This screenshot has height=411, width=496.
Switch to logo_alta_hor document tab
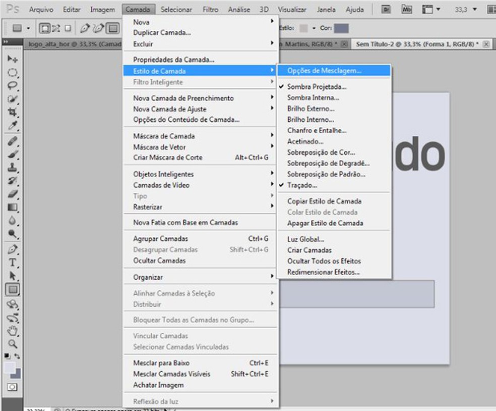point(74,44)
